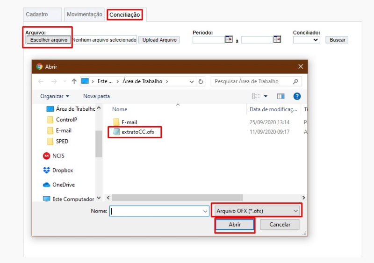
Task: Refresh the Área de Trabalho folder
Action: click(201, 82)
